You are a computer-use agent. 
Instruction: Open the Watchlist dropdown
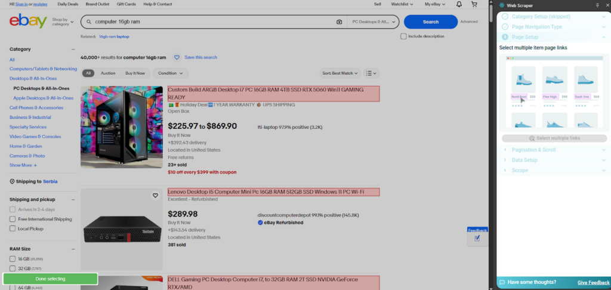tap(402, 4)
